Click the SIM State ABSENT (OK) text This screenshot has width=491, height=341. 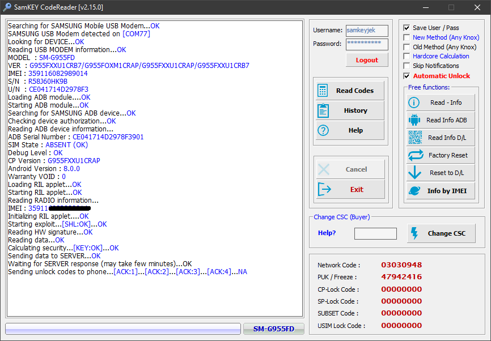pos(67,145)
